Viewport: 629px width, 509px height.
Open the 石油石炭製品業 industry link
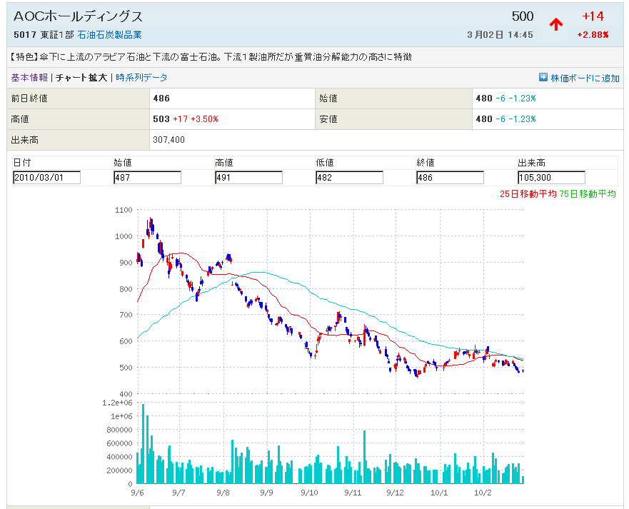tap(109, 35)
